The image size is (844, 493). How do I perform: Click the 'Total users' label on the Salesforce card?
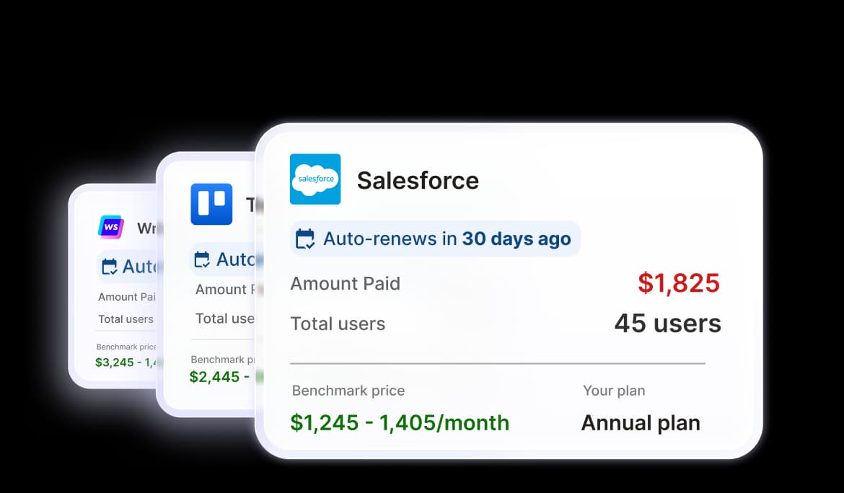tap(338, 324)
